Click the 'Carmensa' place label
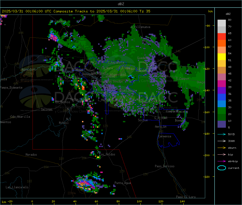The width and height of the screenshot is (242, 205). click(x=165, y=136)
